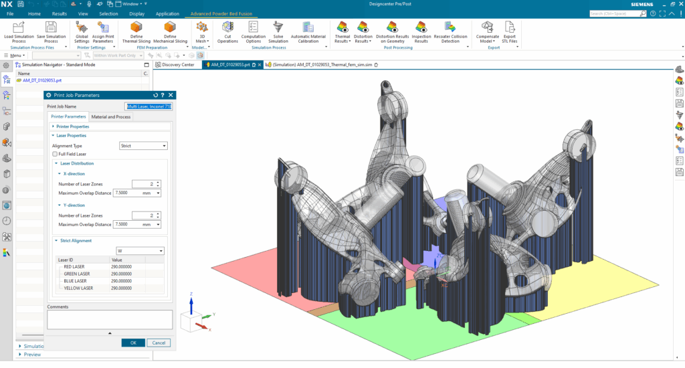Switch to Material and Process tab
The width and height of the screenshot is (685, 368).
click(x=111, y=116)
